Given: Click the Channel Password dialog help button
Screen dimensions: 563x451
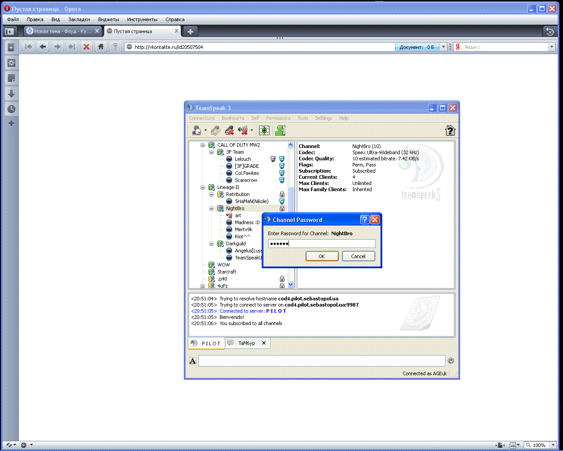Looking at the screenshot, I should [x=365, y=220].
